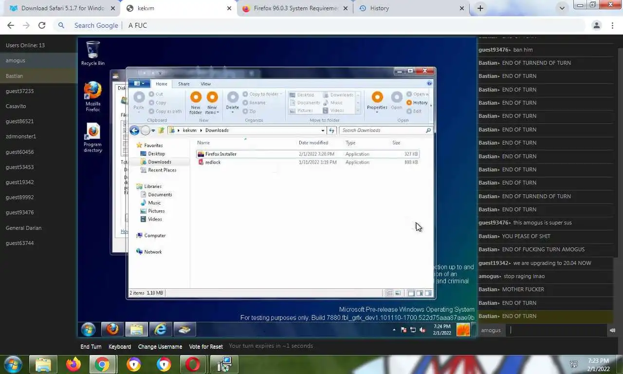Open recent locations arrow beside forward button
Viewport: 623px width, 374px height.
coord(153,131)
